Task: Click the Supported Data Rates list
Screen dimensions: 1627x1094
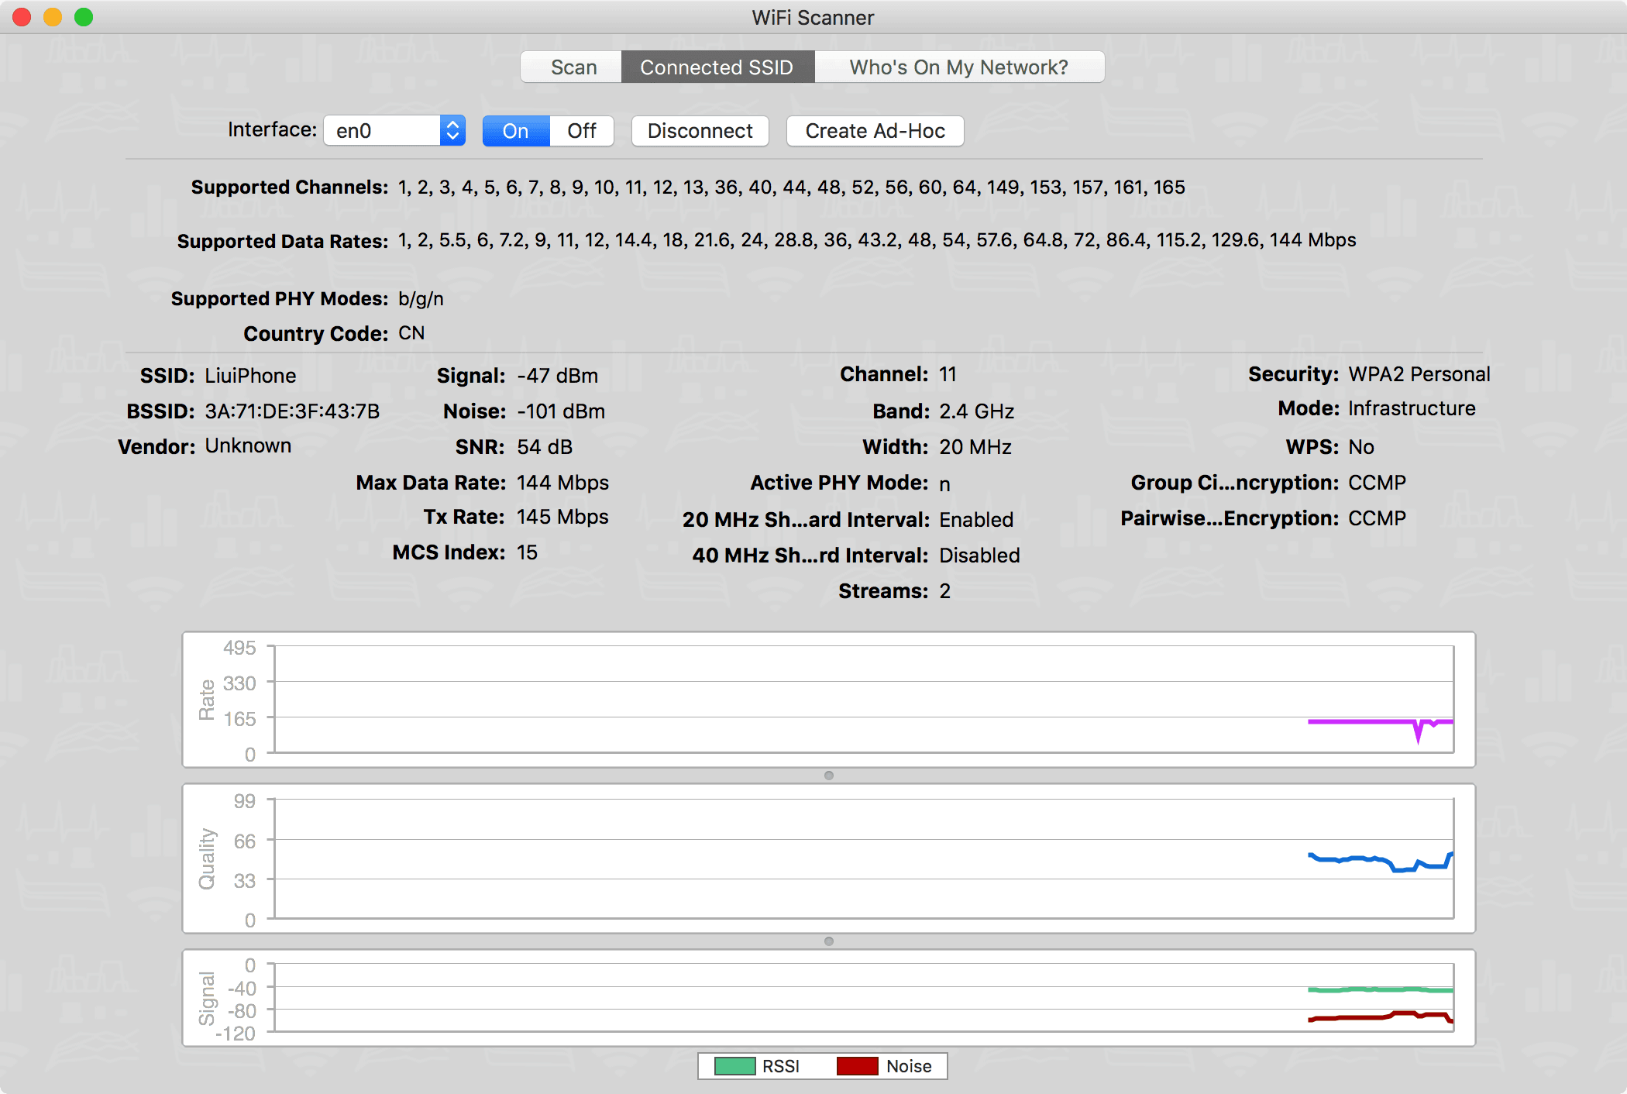Action: pos(877,240)
